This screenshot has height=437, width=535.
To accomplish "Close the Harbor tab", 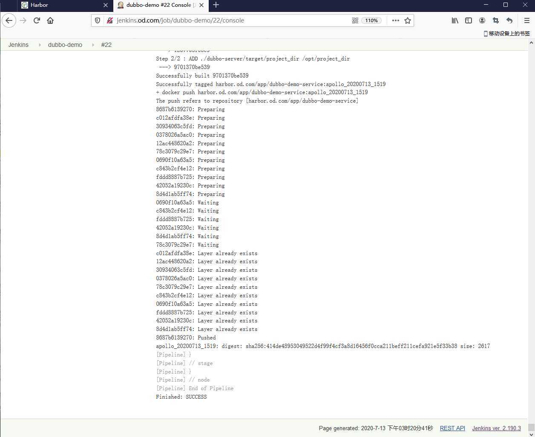I will click(106, 5).
